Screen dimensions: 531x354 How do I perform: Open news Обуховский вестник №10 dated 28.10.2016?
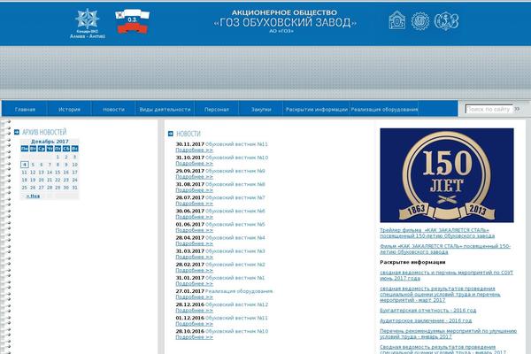(x=236, y=331)
